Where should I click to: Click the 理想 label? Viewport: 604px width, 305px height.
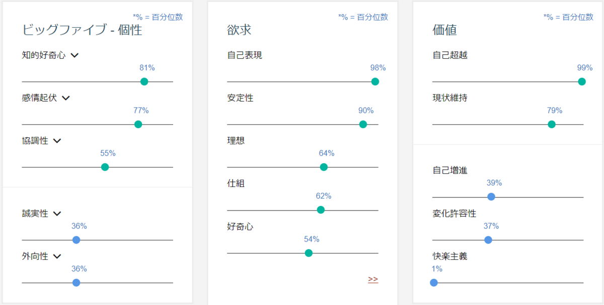(x=236, y=141)
